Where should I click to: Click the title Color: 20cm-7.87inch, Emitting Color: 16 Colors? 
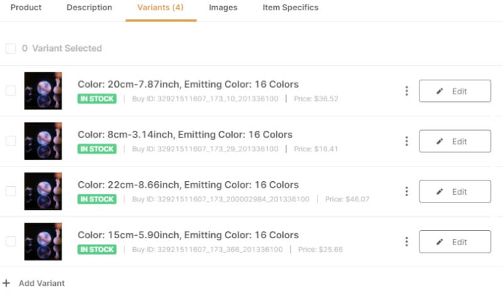(188, 84)
